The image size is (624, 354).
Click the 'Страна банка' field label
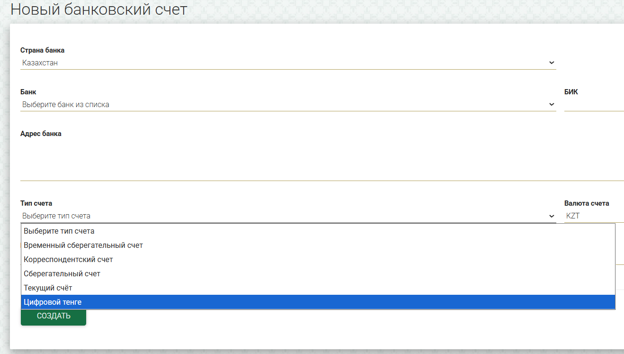(x=43, y=50)
